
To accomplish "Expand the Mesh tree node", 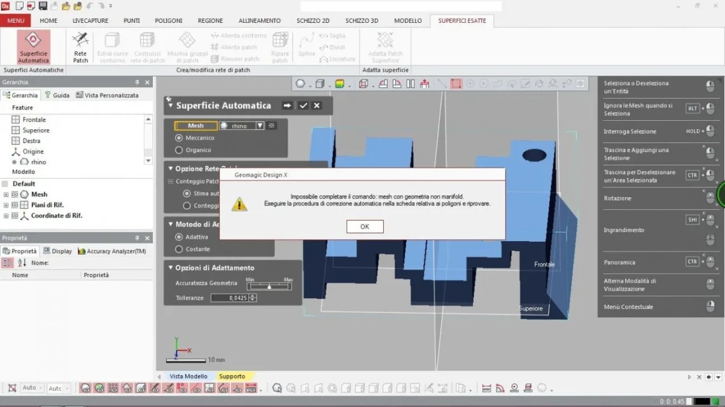I will [6, 195].
